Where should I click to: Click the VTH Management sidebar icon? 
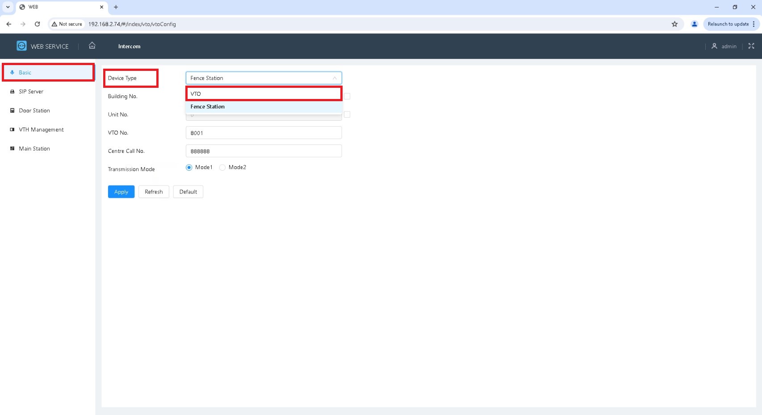[x=13, y=130]
